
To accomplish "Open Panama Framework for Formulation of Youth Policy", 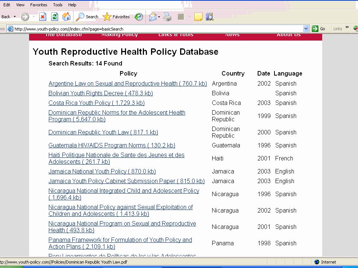I will [120, 243].
